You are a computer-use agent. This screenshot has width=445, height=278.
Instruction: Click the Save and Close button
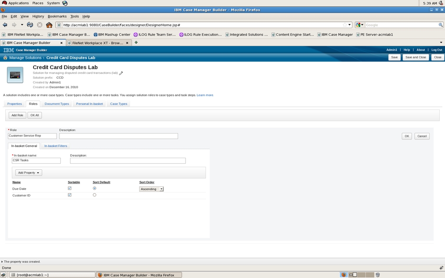415,57
